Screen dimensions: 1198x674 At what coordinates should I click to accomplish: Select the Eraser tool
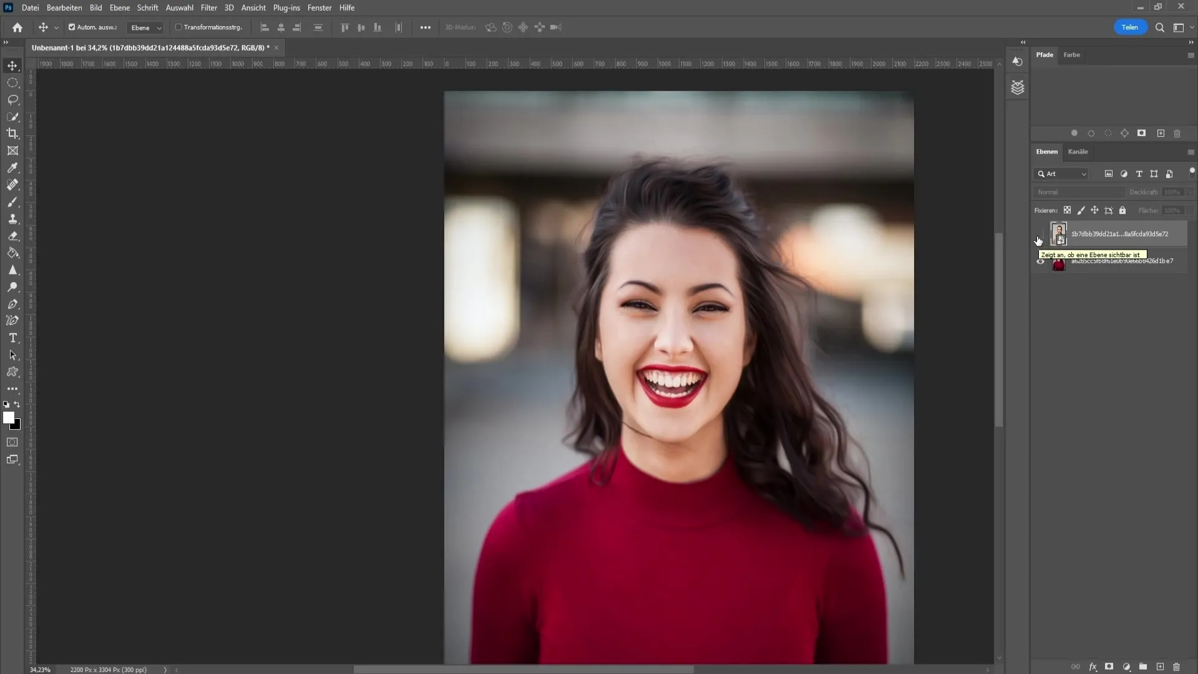12,236
